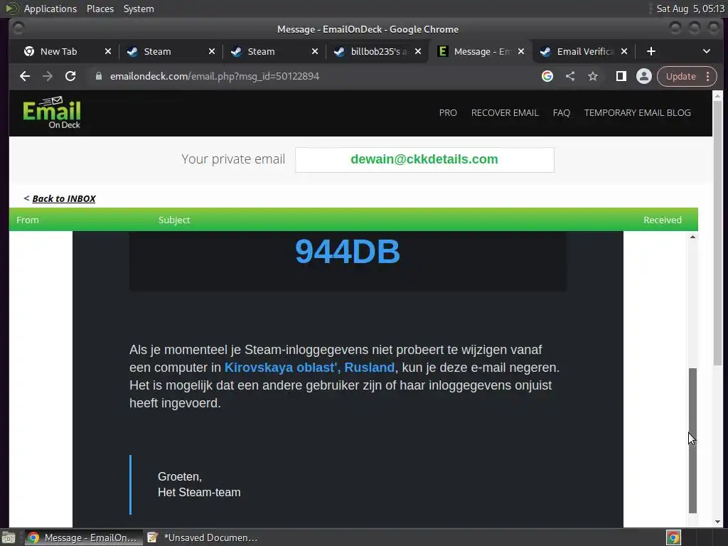Open a new tab with the plus icon
Screen dimensions: 728x546
[x=651, y=51]
